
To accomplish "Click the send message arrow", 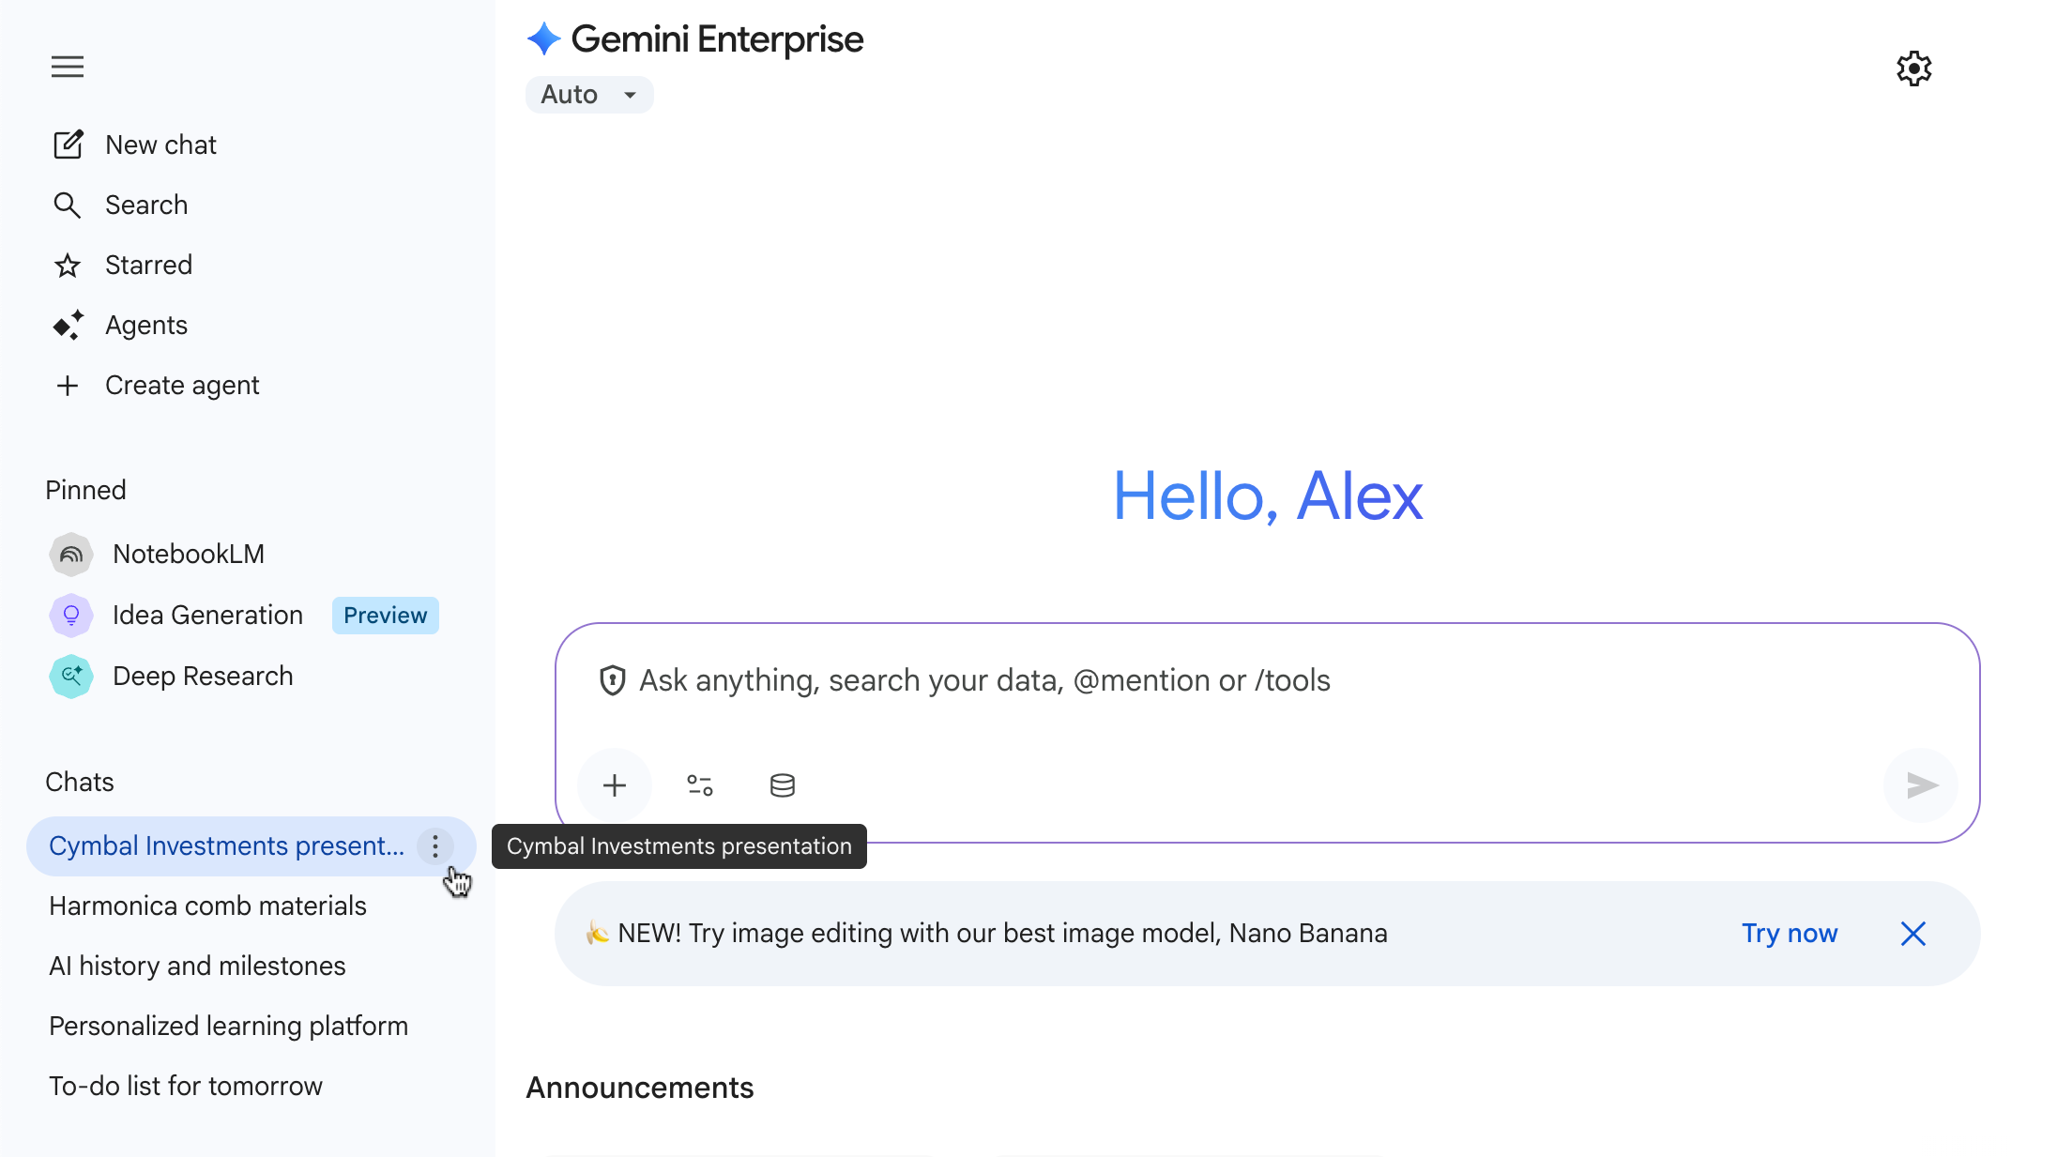I will tap(1921, 785).
